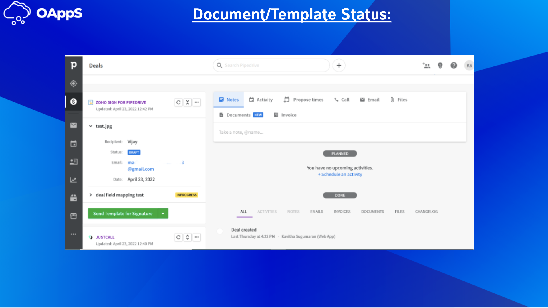
Task: Select the ACTIVITIES history filter
Action: [x=267, y=212]
